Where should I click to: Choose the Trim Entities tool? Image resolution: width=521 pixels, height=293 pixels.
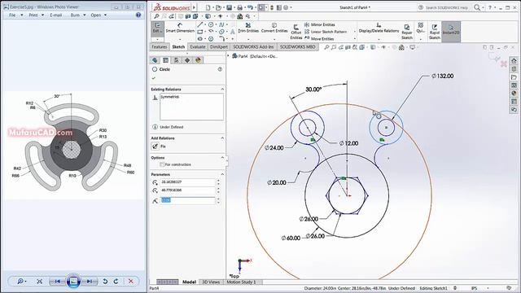(248, 28)
